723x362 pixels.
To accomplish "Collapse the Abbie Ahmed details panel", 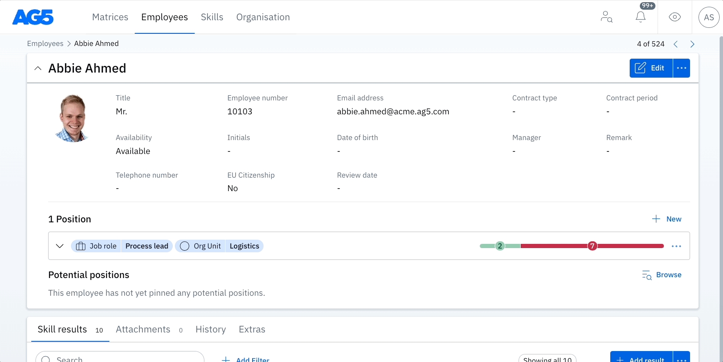I will tap(38, 68).
